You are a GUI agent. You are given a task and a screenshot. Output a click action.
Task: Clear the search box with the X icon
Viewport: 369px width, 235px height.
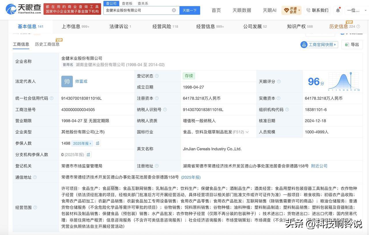174,10
